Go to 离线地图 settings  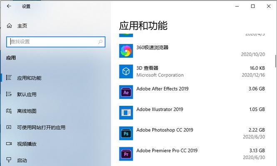tap(27, 111)
